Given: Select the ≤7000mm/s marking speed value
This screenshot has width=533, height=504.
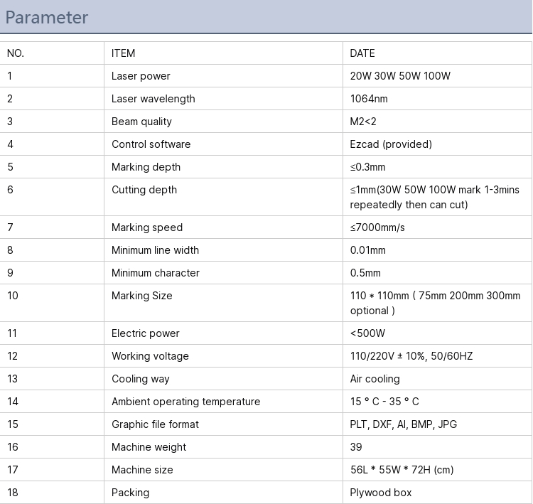Looking at the screenshot, I should coord(377,227).
